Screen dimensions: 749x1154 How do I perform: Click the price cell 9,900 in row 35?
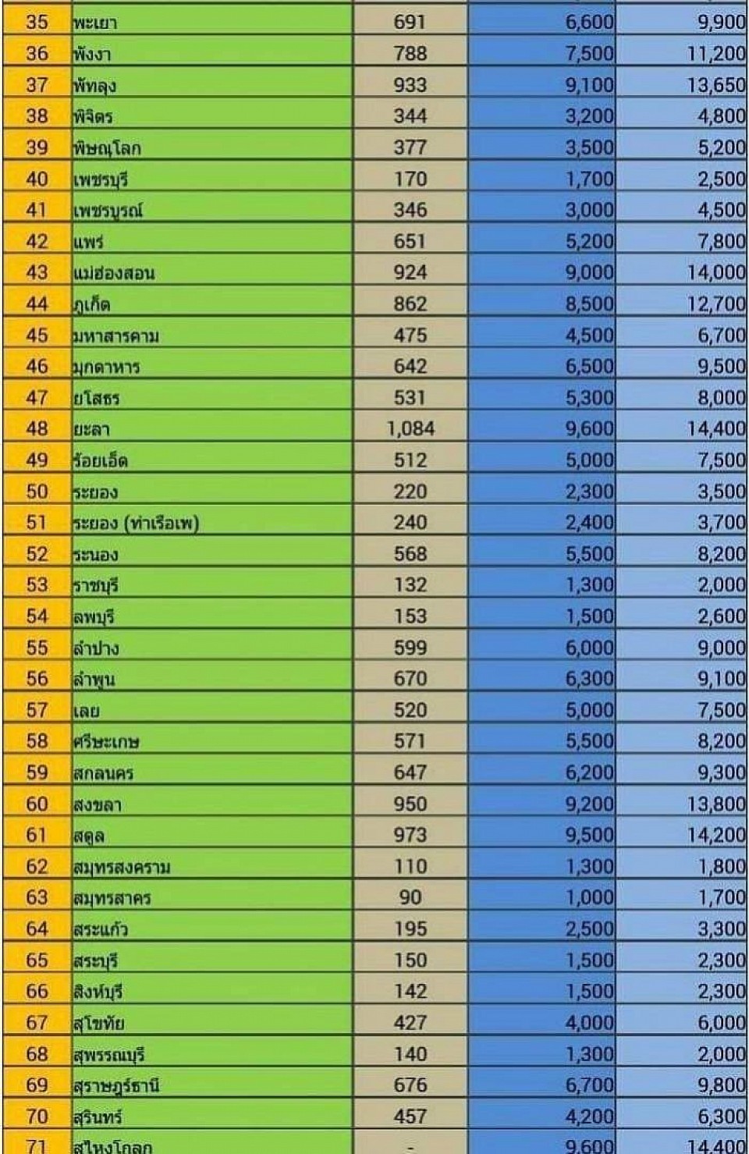coord(681,22)
